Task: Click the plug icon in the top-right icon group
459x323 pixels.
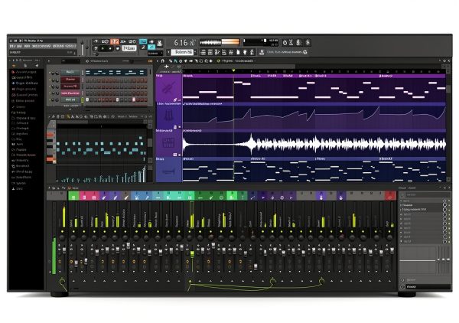Action: point(308,42)
